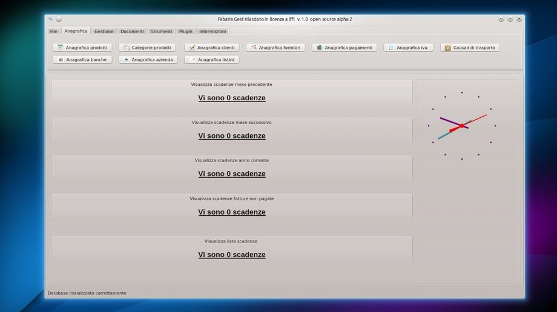Open Categorie prodotti

pos(147,48)
